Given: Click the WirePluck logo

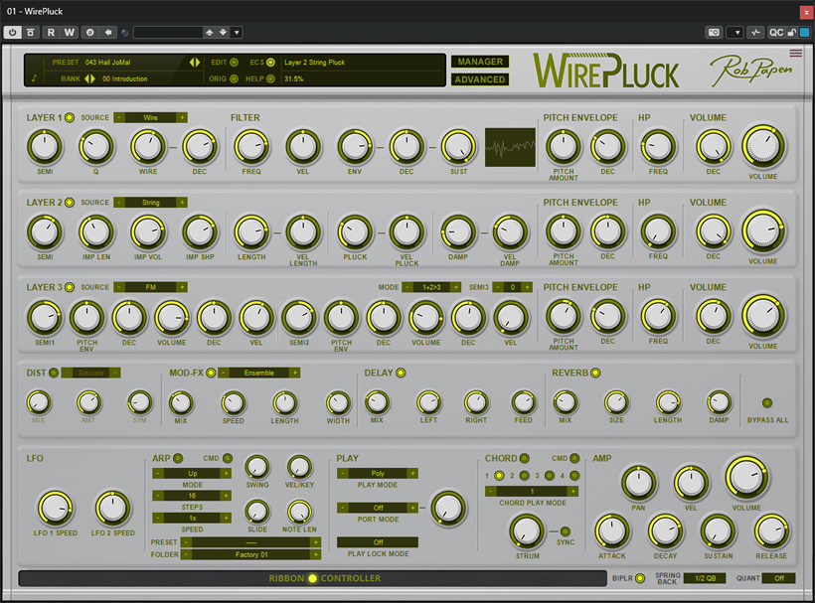Looking at the screenshot, I should pyautogui.click(x=606, y=72).
